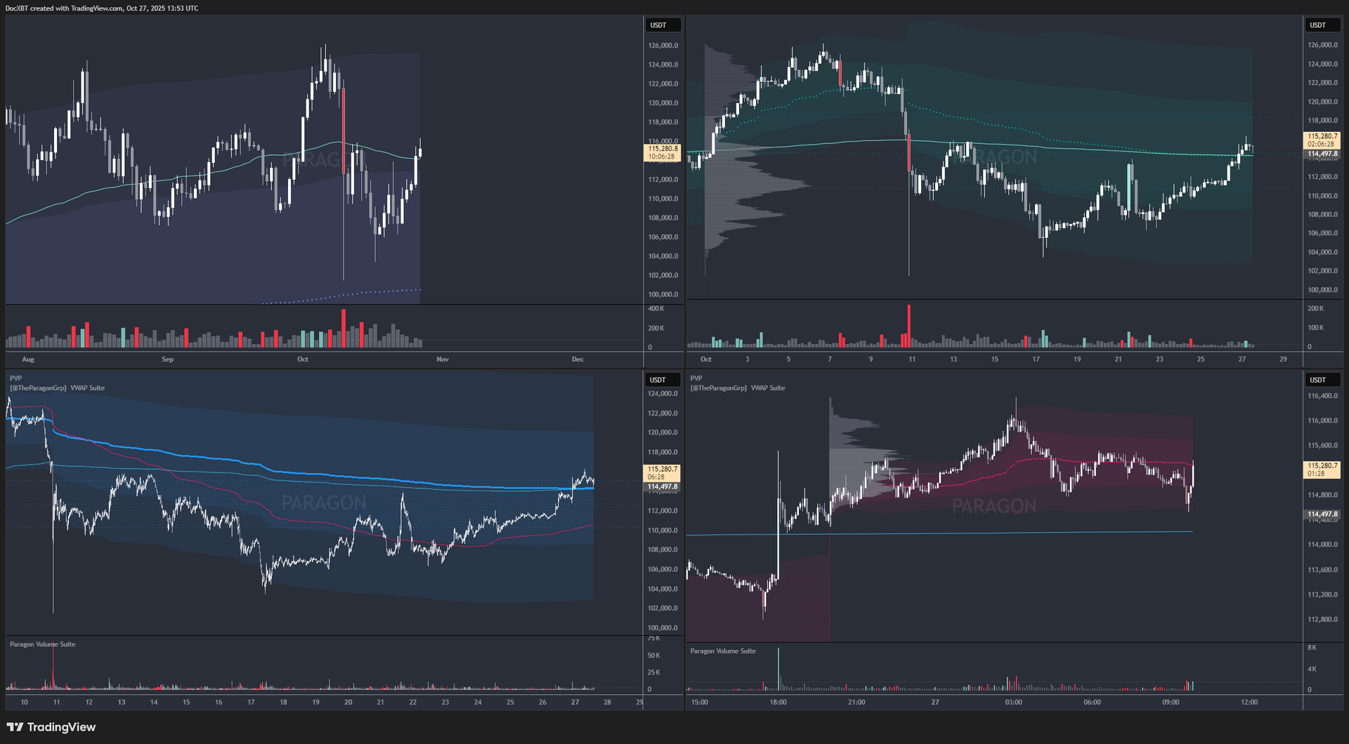Select Paragon Volume Suite label, bottom-left chart
This screenshot has height=744, width=1349.
click(x=42, y=644)
